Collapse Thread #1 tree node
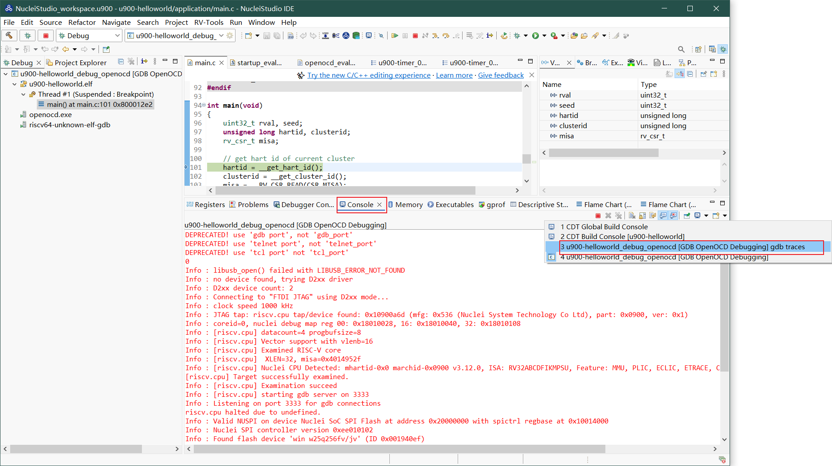The image size is (832, 466). coord(24,94)
